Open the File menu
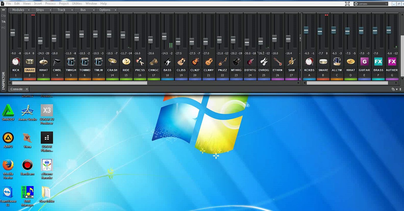404x211 pixels. (x=9, y=4)
